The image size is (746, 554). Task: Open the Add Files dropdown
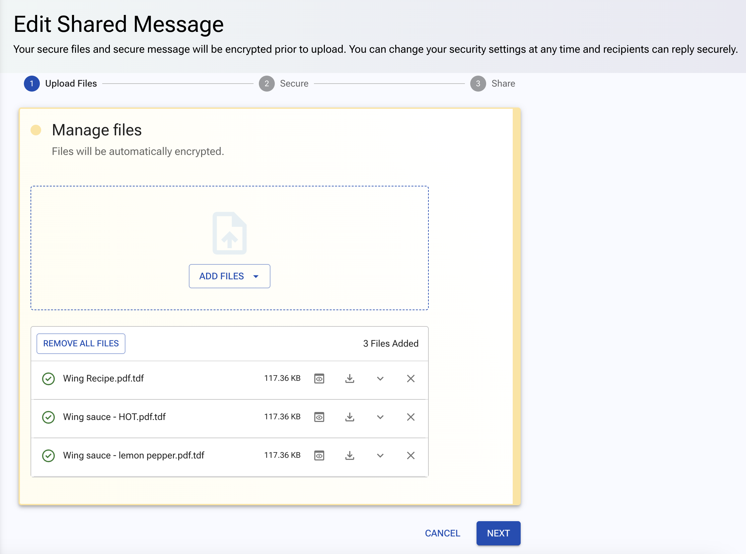point(229,276)
